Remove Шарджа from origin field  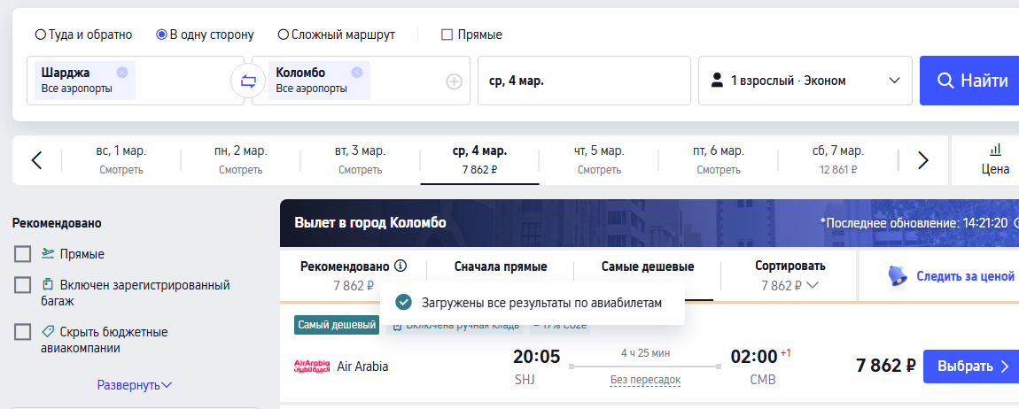point(121,73)
